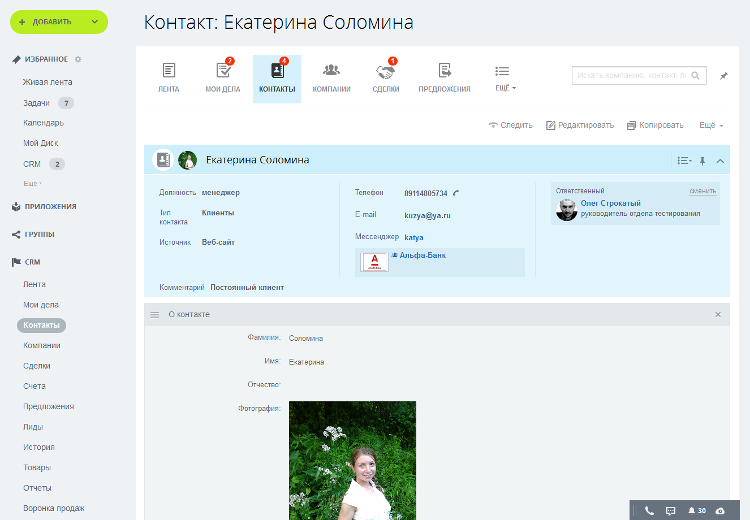This screenshot has height=520, width=750.
Task: Click the Предложения document icon
Action: (445, 71)
